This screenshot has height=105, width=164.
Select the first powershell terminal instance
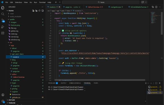click(155, 87)
